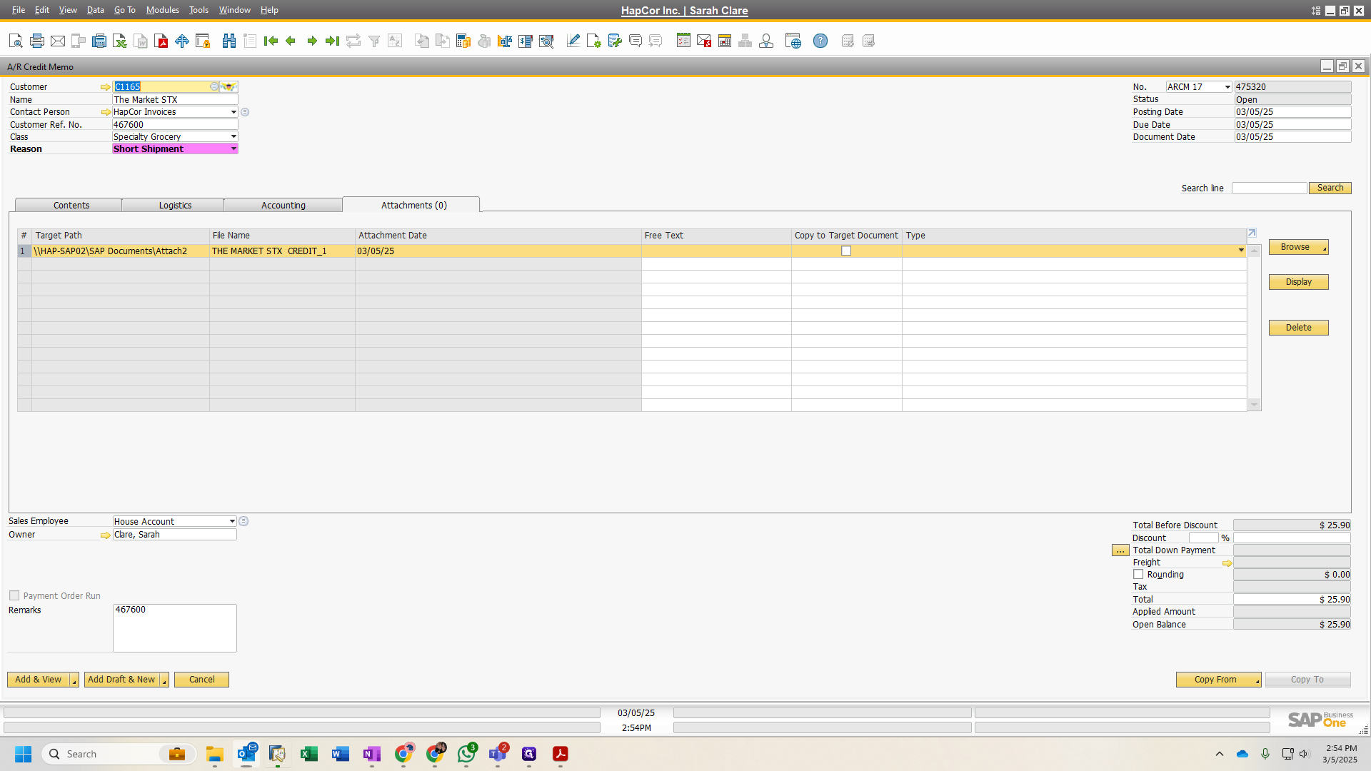Expand the Add Draft & New arrow
The height and width of the screenshot is (771, 1371).
[x=164, y=680]
